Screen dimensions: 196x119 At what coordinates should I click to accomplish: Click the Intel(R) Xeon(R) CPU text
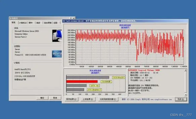click(x=23, y=69)
